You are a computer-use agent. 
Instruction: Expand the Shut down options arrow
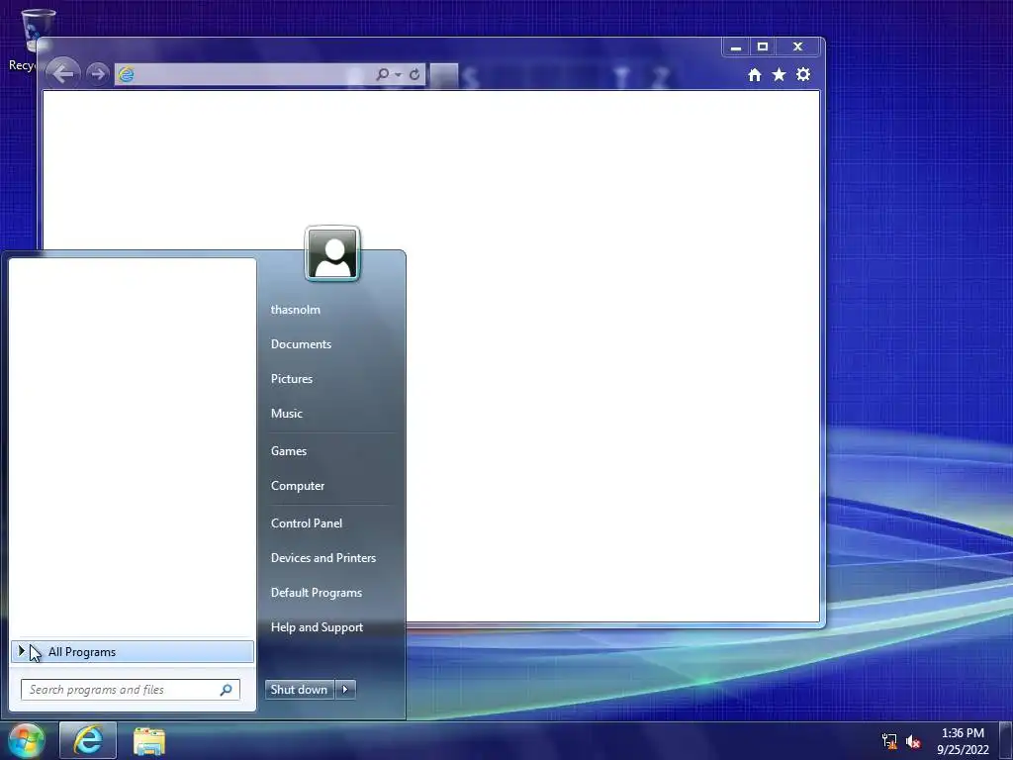(x=345, y=690)
